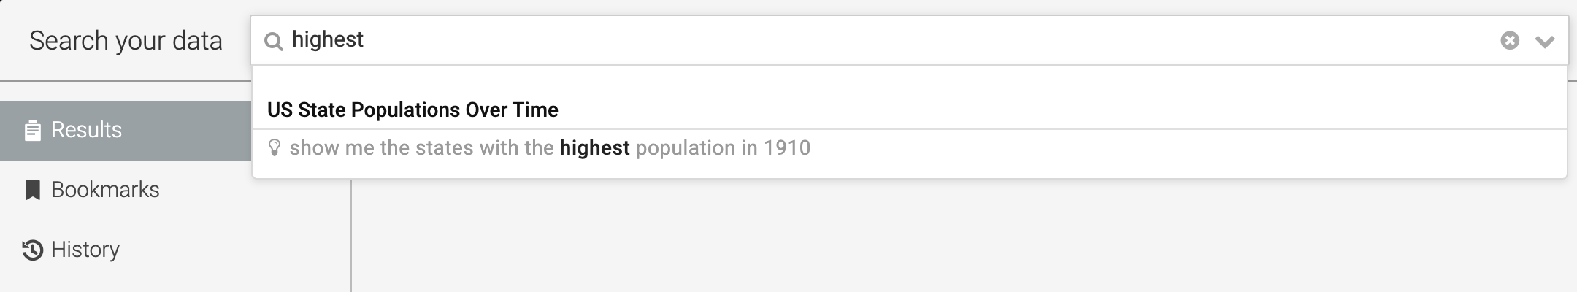
Task: Click the "US State Populations Over Time" heading
Action: [413, 109]
